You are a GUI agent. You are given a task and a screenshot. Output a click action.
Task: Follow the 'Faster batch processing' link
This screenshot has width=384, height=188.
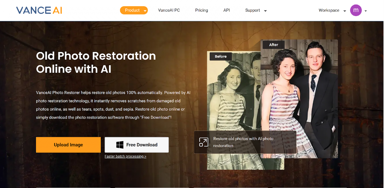tap(125, 156)
